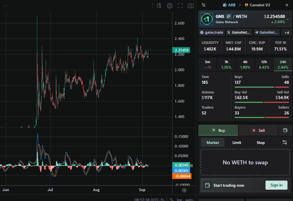Click the Traders 52 value
This screenshot has height=201, width=293.
(x=204, y=113)
